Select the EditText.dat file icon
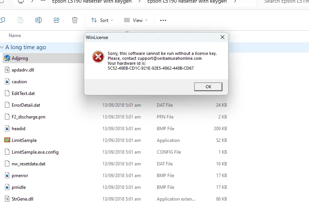The height and width of the screenshot is (207, 309). pos(7,93)
